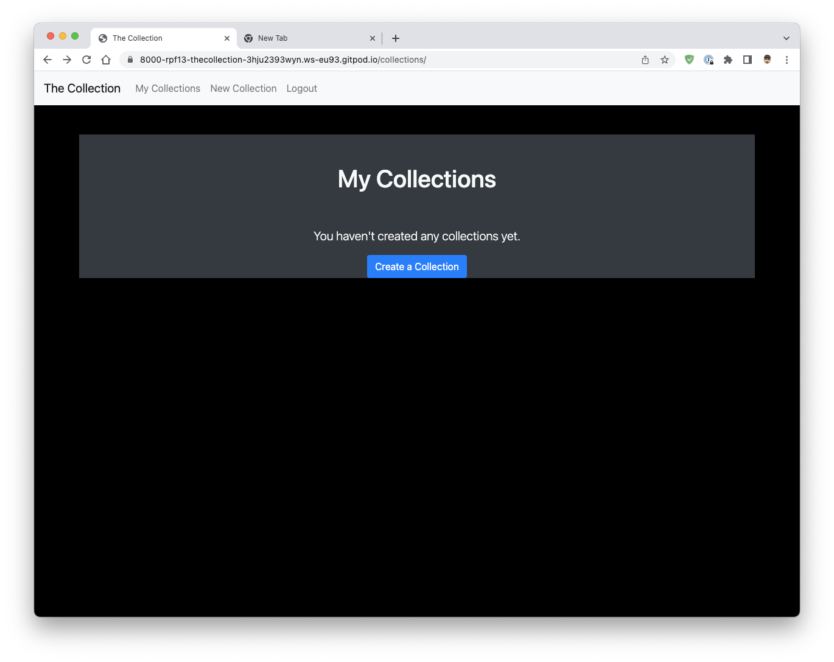Bookmark this page with the star icon
The image size is (834, 662).
coord(664,60)
